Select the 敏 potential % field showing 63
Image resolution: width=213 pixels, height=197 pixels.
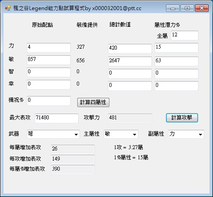177,61
